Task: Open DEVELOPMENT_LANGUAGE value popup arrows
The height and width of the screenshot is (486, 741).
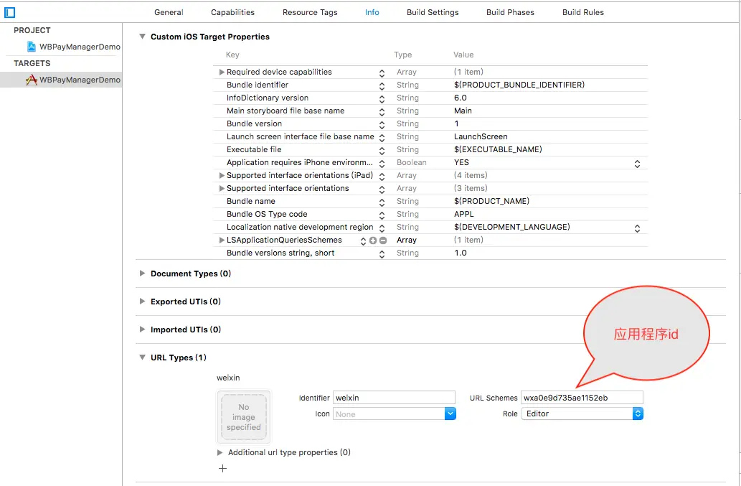Action: click(637, 228)
